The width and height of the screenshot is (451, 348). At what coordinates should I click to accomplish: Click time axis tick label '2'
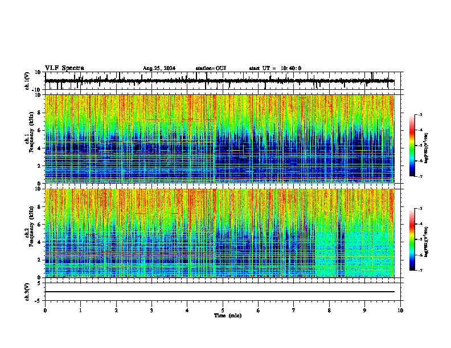tap(116, 310)
